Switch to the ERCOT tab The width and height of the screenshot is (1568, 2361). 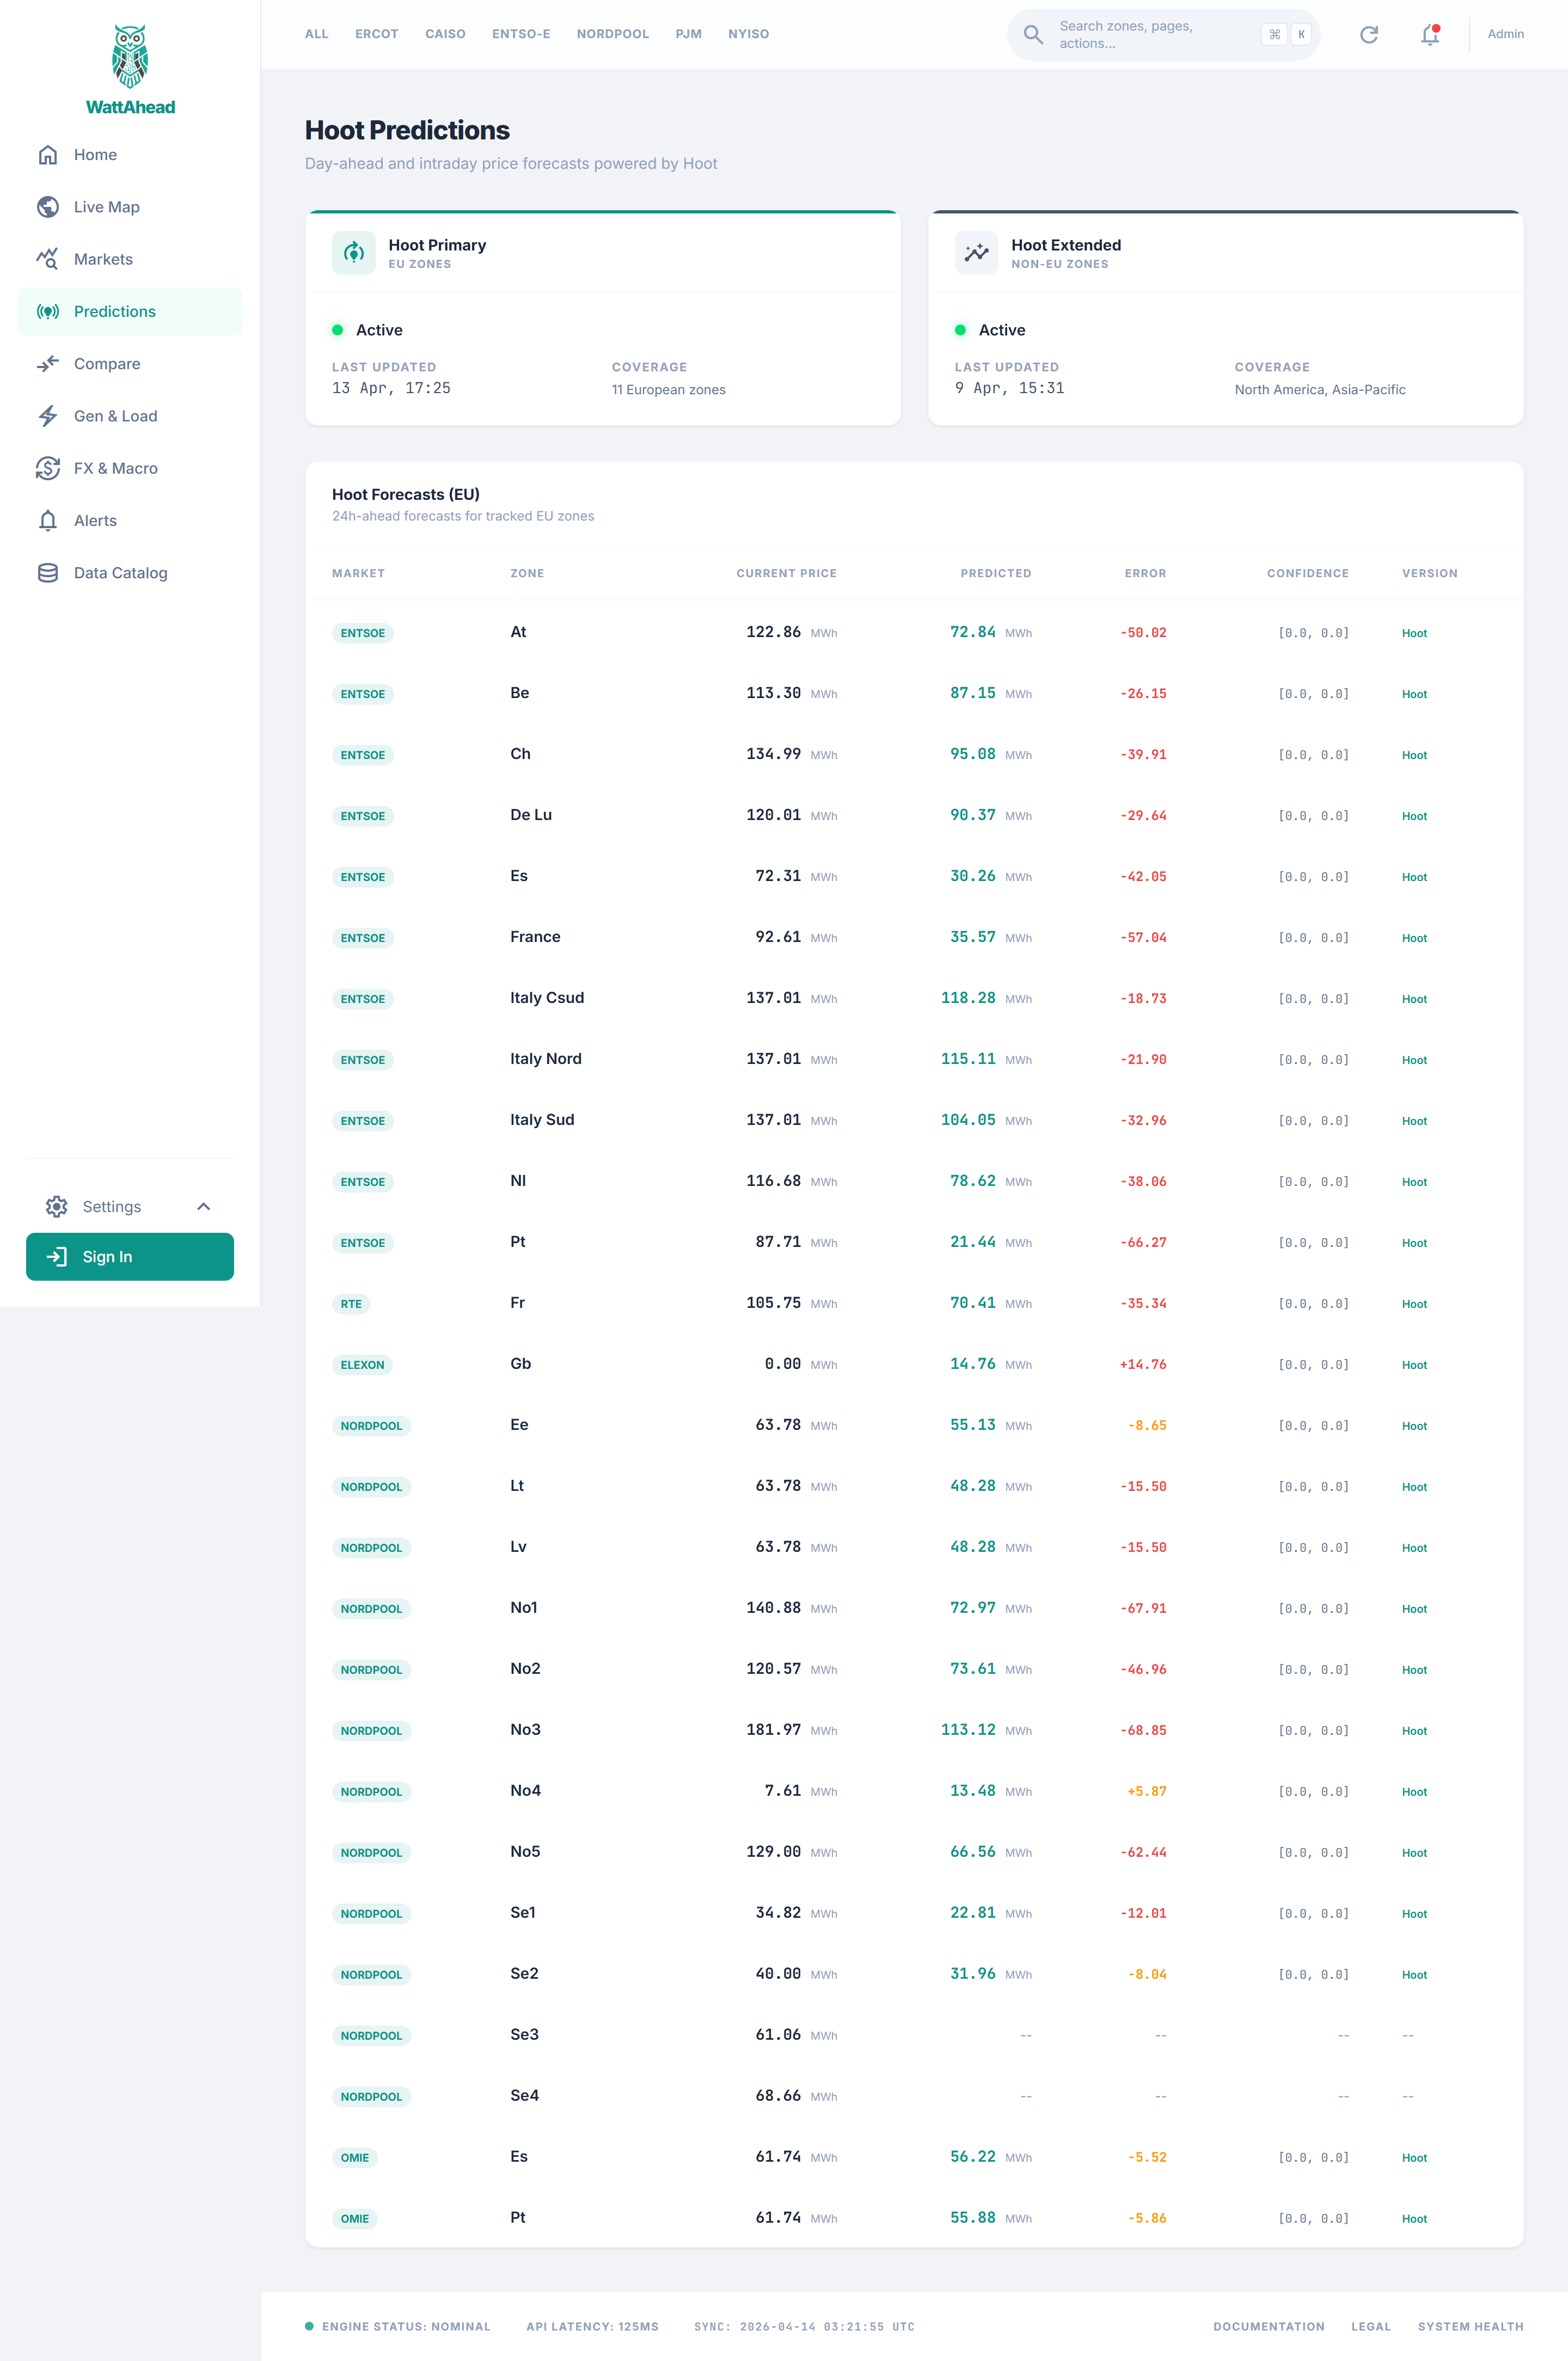(x=377, y=34)
